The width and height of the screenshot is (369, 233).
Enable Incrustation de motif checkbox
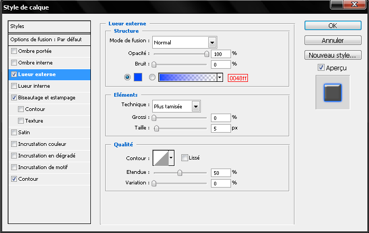[14, 167]
